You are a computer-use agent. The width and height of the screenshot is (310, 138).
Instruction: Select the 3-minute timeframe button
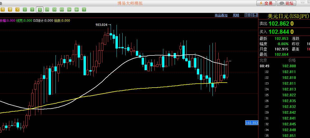click(32, 9)
